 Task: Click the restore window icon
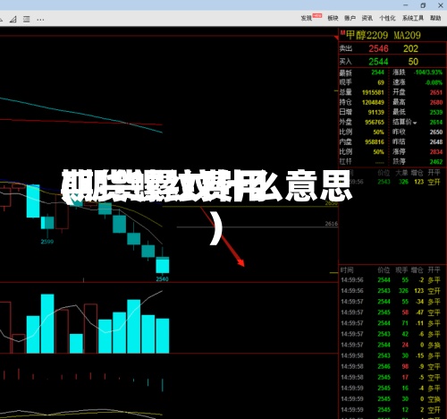[423, 5]
